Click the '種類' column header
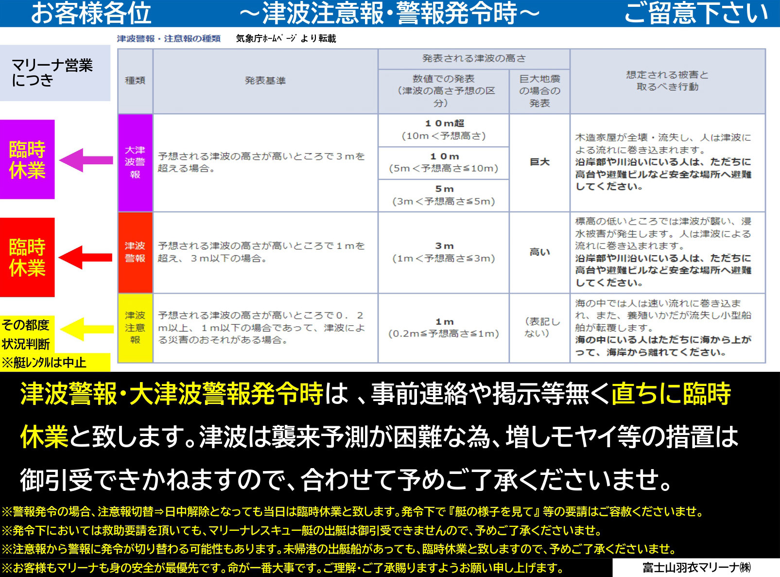 [135, 81]
